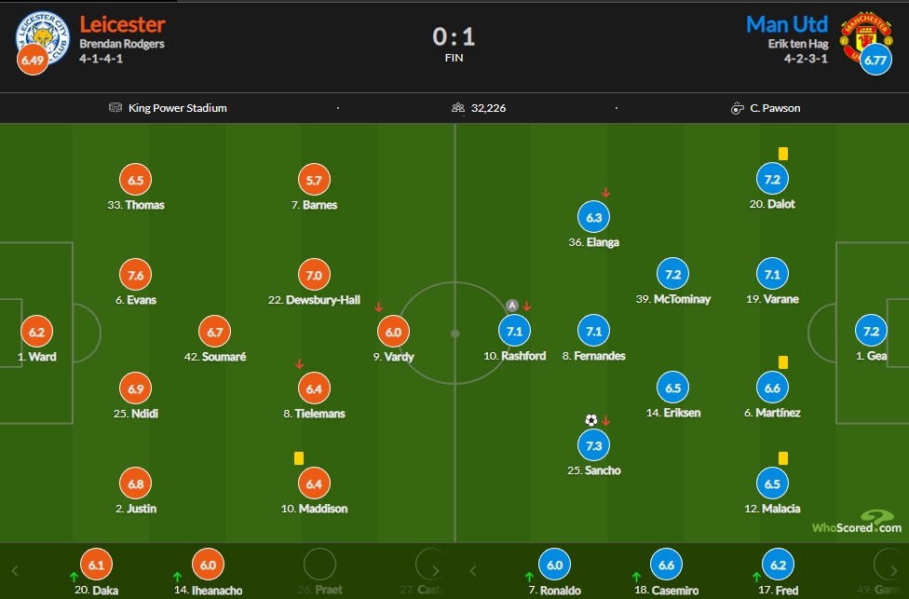Click the Leicester City club crest
The height and width of the screenshot is (599, 909).
(42, 37)
